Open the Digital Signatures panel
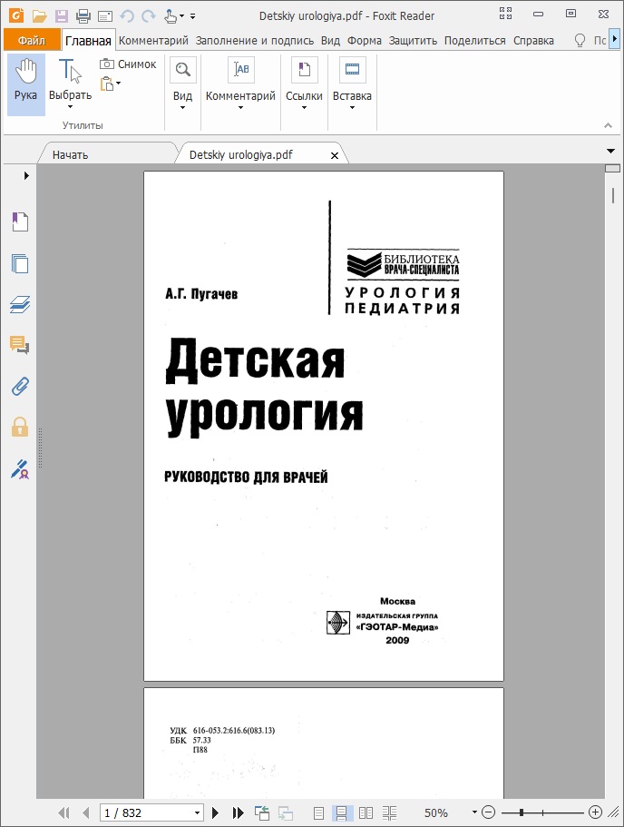 (20, 469)
